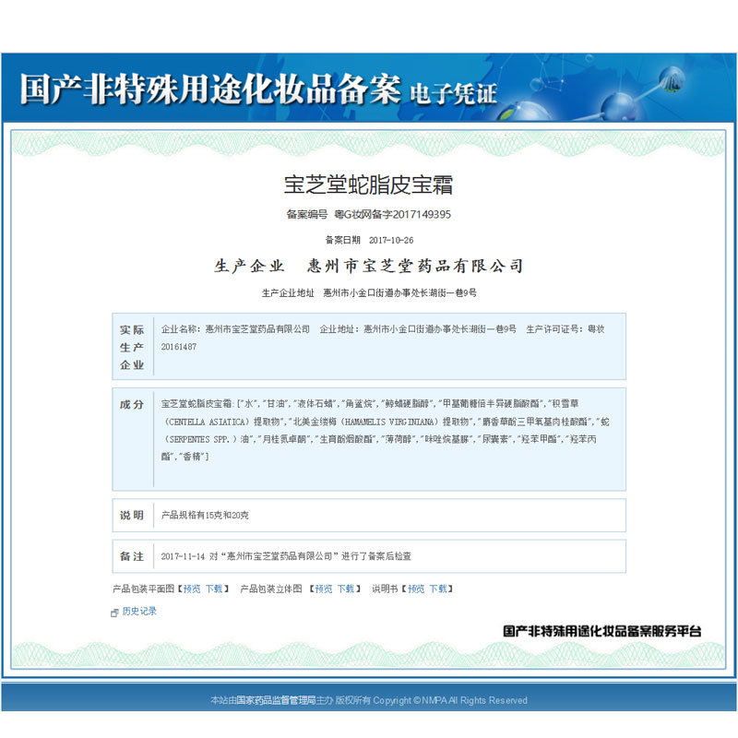This screenshot has height=738, width=738.
Task: Click the footer NMPA copyright text
Action: 369,700
